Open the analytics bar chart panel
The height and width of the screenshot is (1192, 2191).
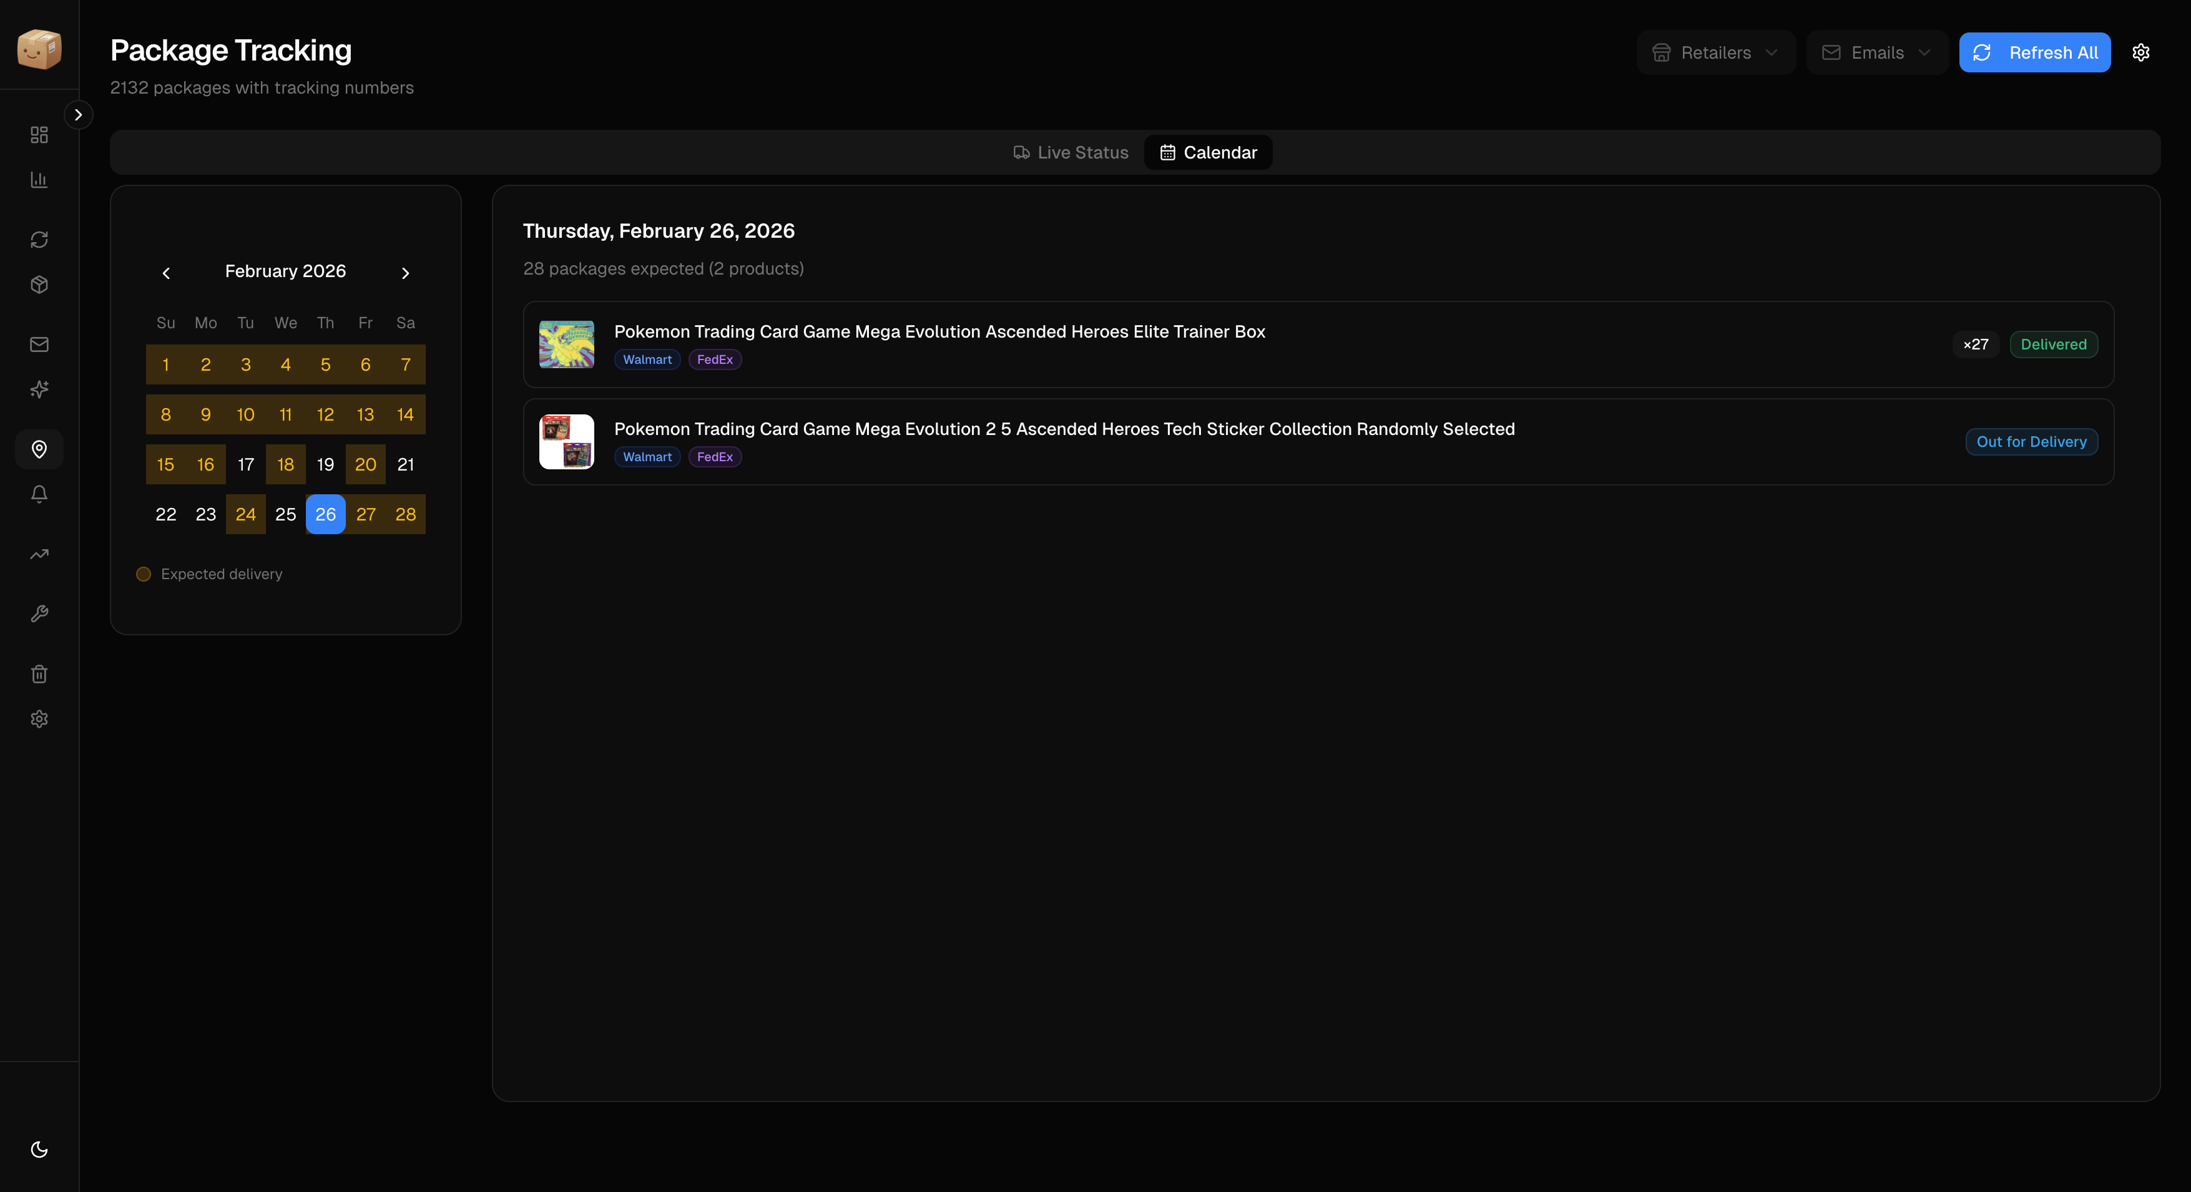[x=39, y=179]
